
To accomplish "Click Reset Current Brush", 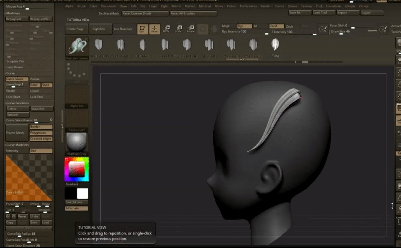I will point(145,13).
